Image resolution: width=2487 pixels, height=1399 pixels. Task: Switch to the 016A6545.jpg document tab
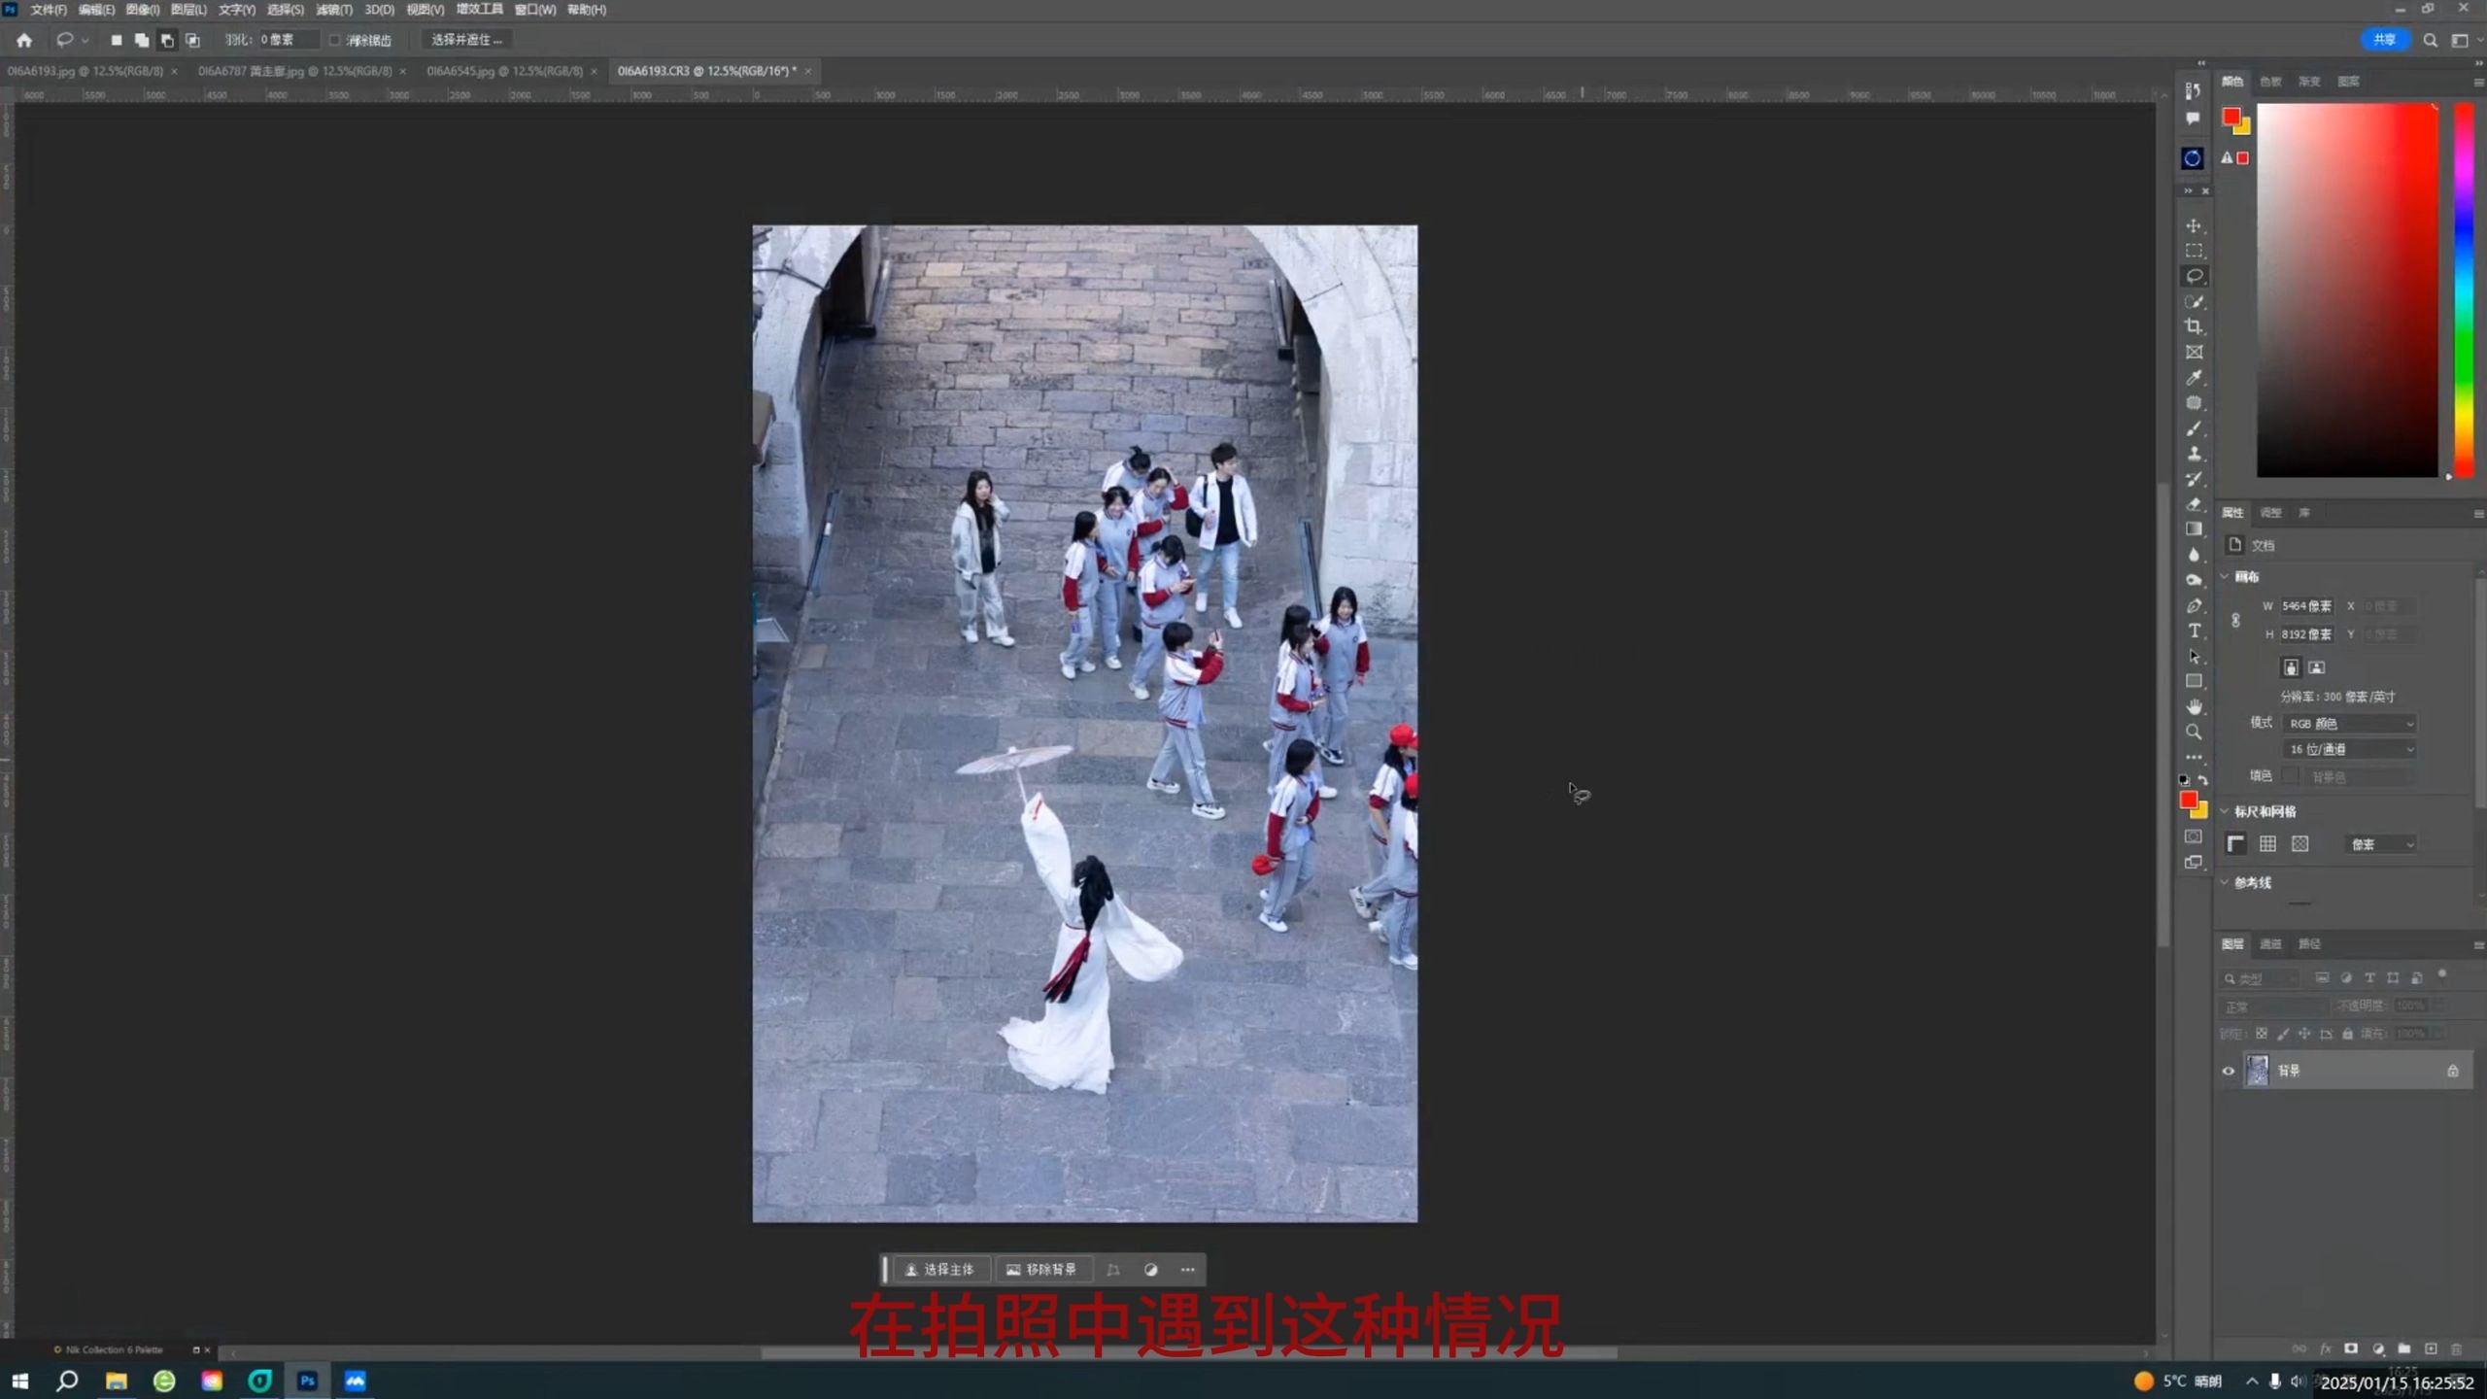click(x=502, y=71)
